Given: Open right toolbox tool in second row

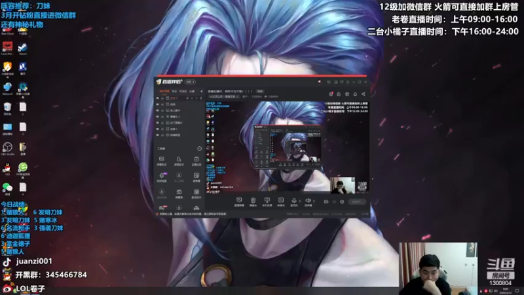Looking at the screenshot, I should pos(196,177).
